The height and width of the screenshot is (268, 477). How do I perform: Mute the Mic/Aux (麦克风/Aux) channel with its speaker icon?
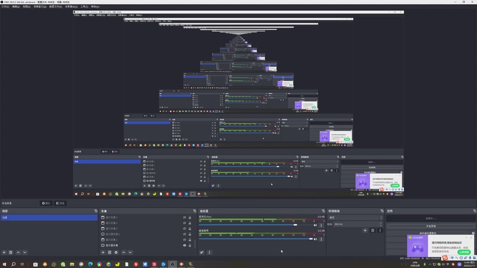[315, 225]
